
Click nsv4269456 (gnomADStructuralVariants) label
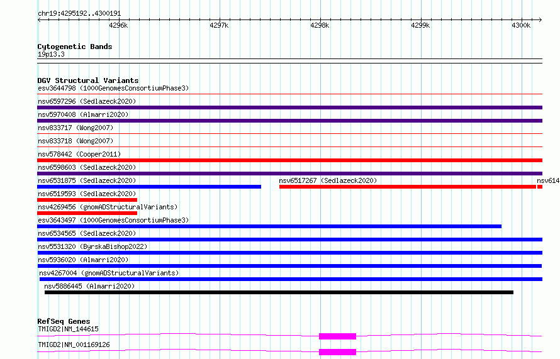108,207
